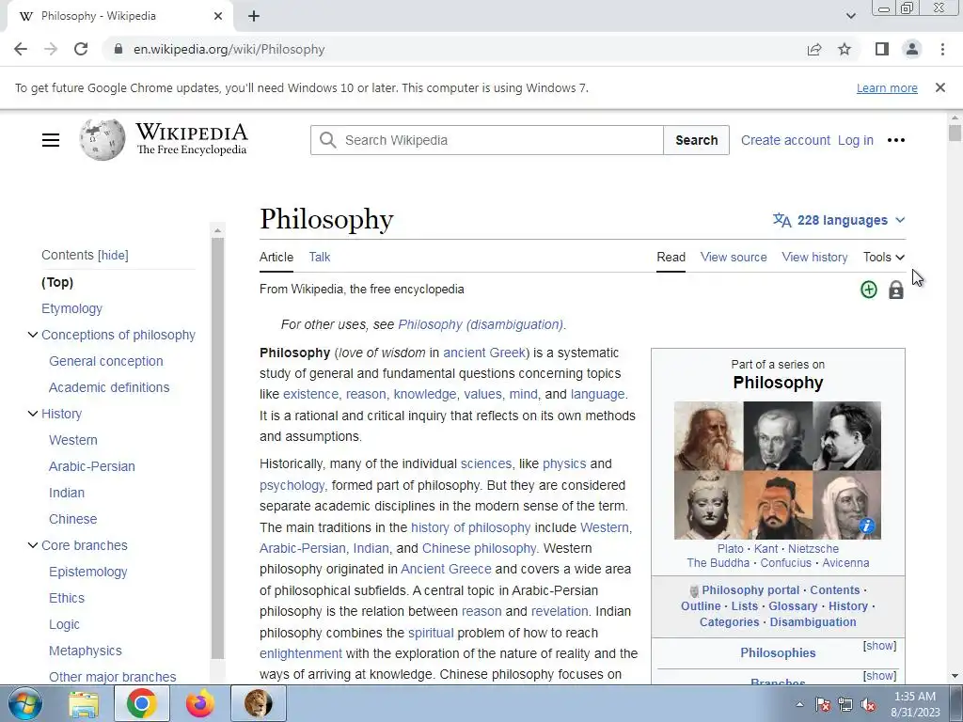Click the Search button
Viewport: 963px width, 722px height.
click(x=697, y=140)
